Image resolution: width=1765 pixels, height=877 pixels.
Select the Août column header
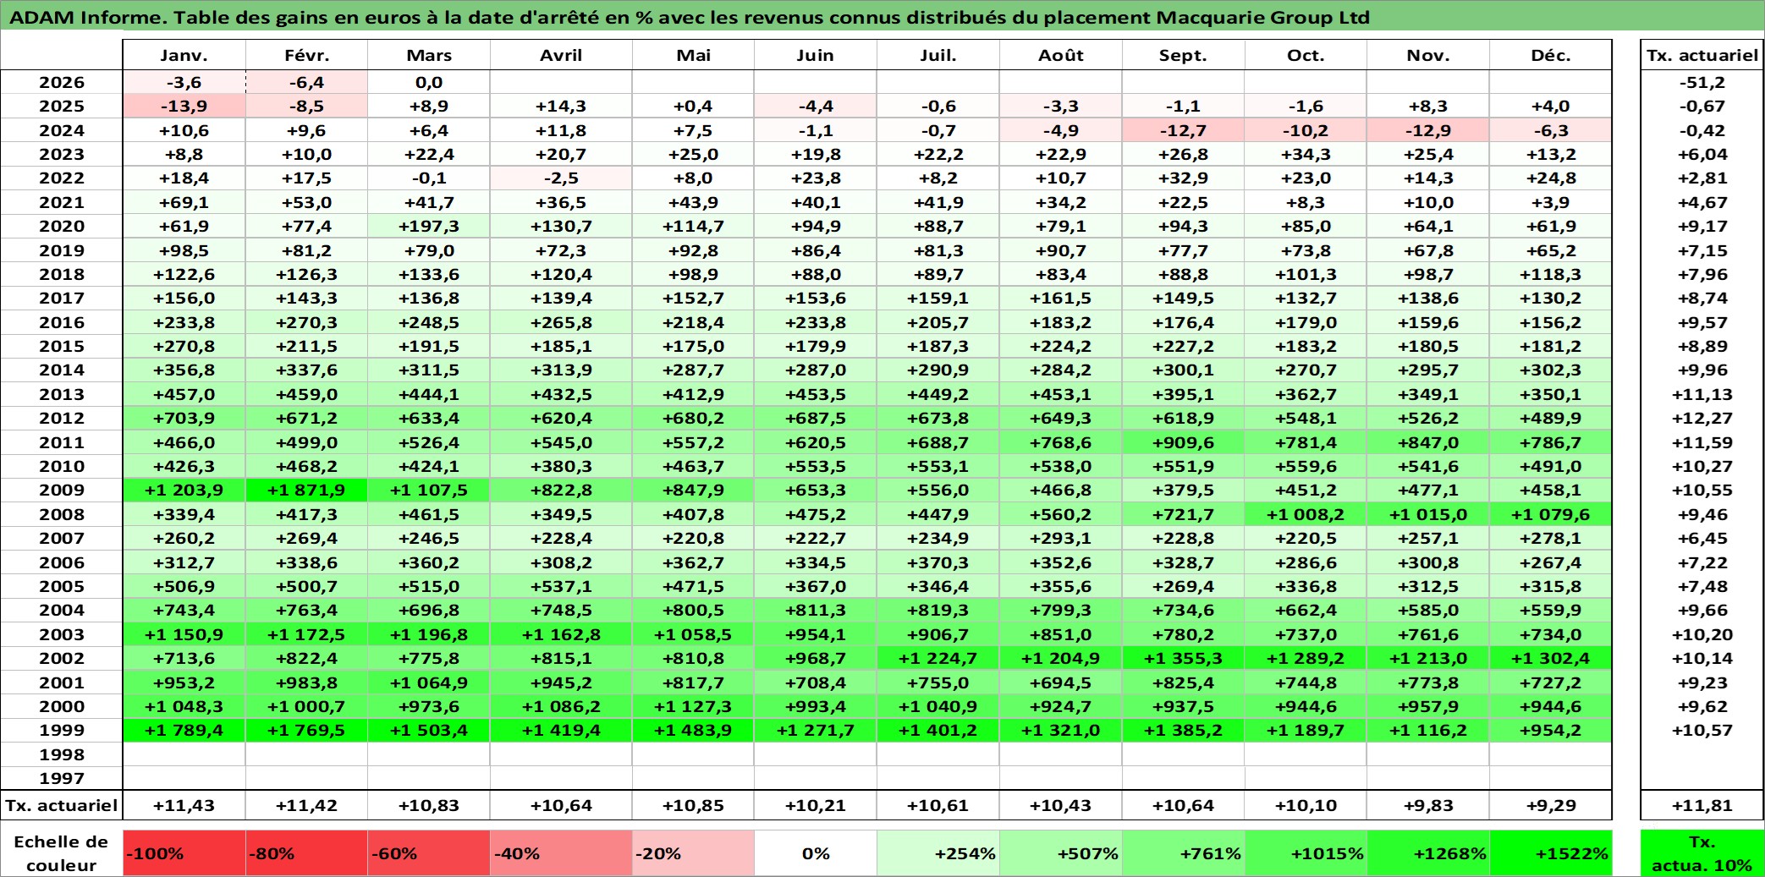(1061, 55)
